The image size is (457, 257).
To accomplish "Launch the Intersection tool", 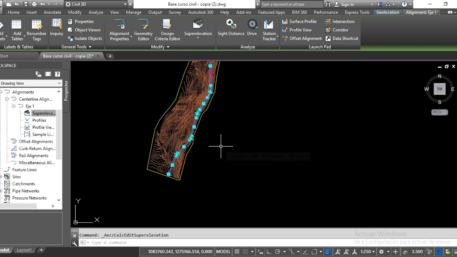I will pyautogui.click(x=340, y=21).
